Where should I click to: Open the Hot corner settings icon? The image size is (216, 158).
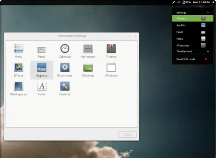(88, 49)
